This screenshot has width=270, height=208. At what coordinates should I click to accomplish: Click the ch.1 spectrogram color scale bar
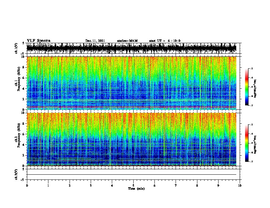(x=247, y=87)
